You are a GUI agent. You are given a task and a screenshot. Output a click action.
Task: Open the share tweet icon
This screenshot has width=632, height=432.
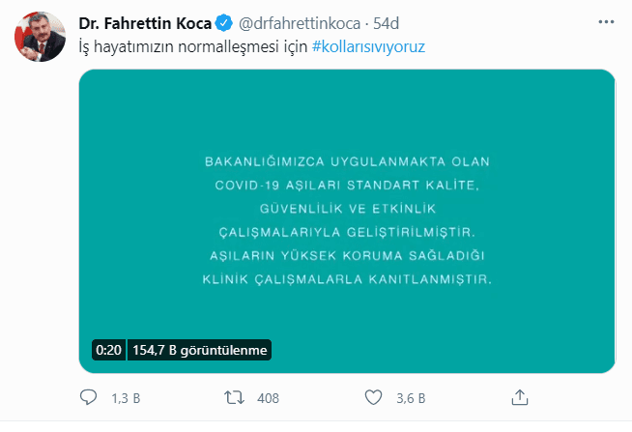[519, 396]
